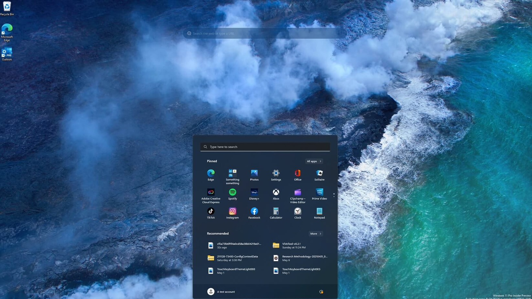Viewport: 532px width, 299px height.
Task: Open recommended file cf5a73fe0f1f4a0cd58a38b04219a01
Action: coord(235,246)
